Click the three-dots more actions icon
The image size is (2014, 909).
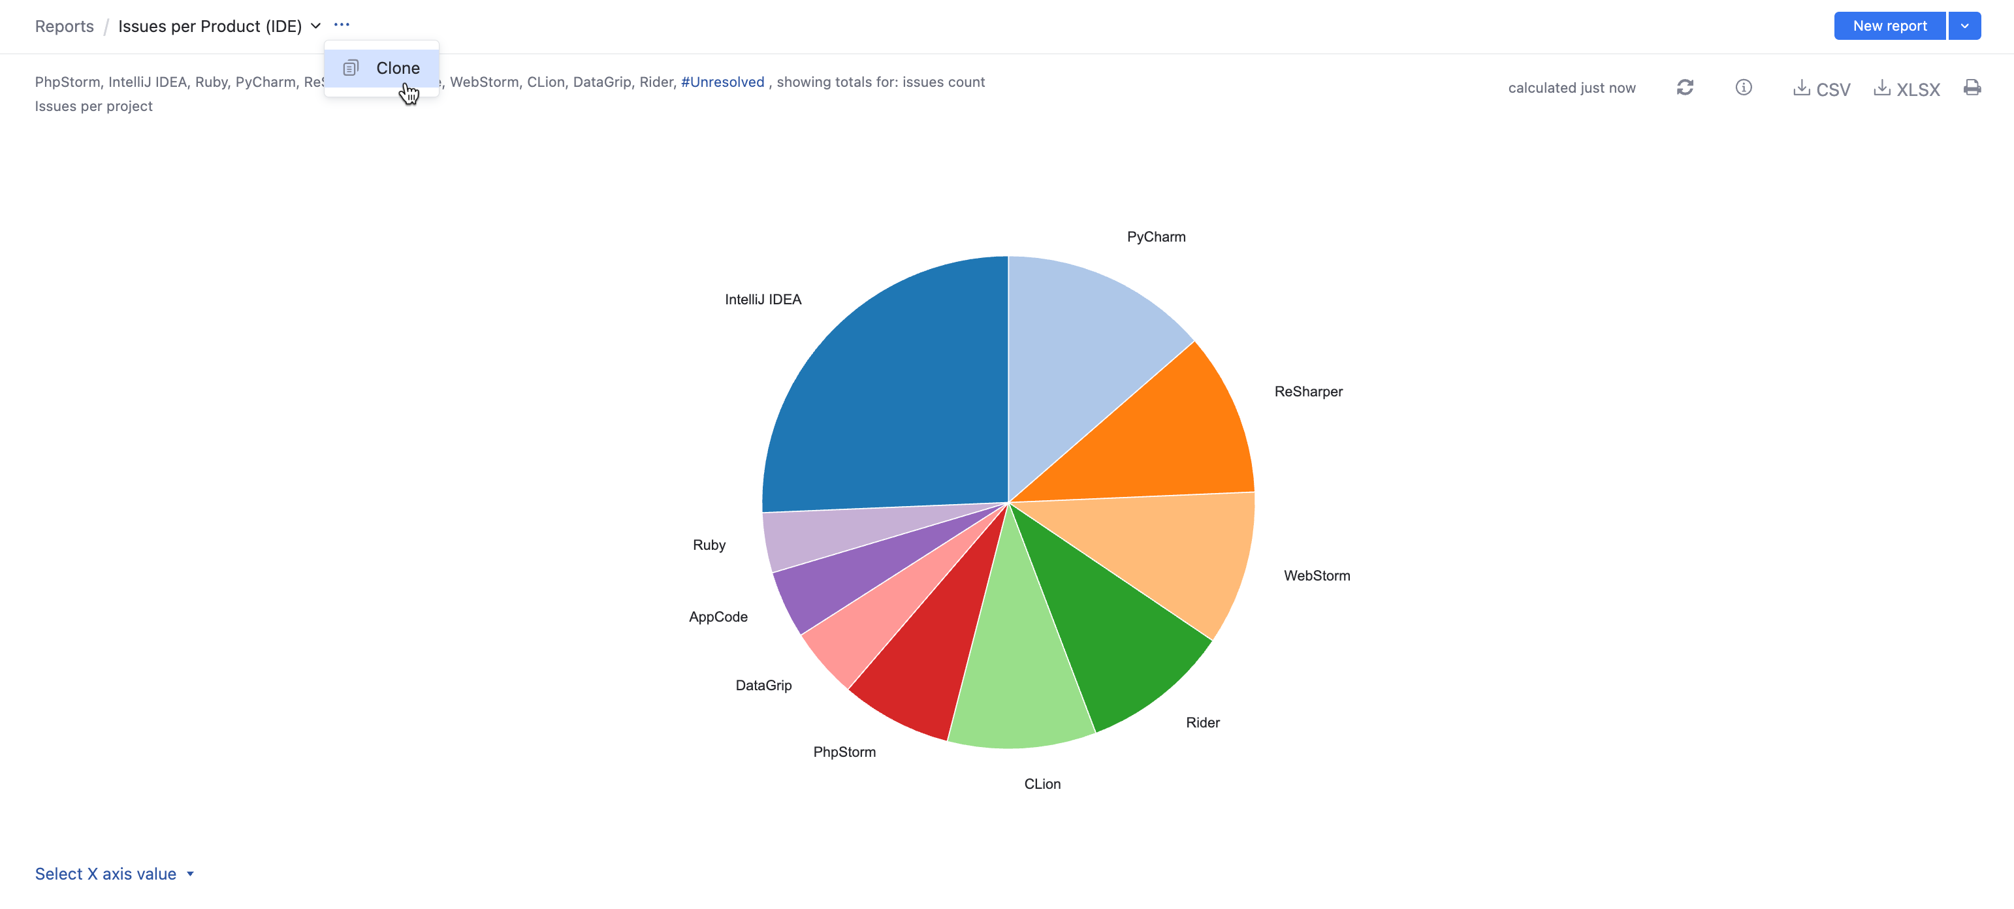[x=342, y=25]
